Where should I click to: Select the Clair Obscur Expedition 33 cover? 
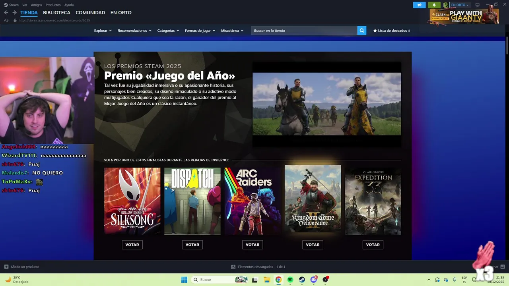(x=373, y=201)
